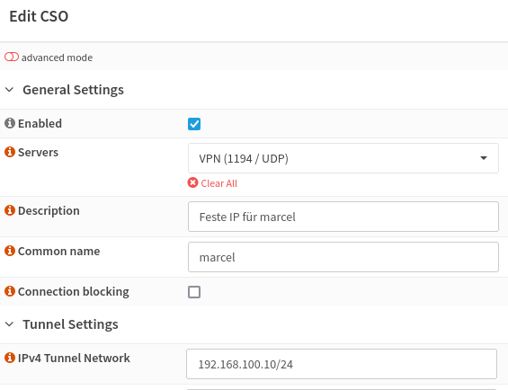Open help for Connection blocking
This screenshot has height=390, width=508.
10,291
